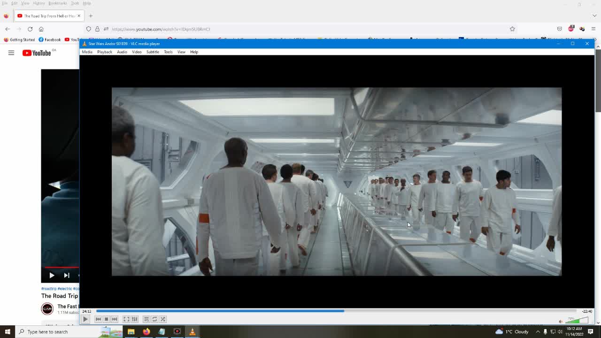Open the Windows Start menu
This screenshot has width=601, height=338.
pyautogui.click(x=8, y=332)
